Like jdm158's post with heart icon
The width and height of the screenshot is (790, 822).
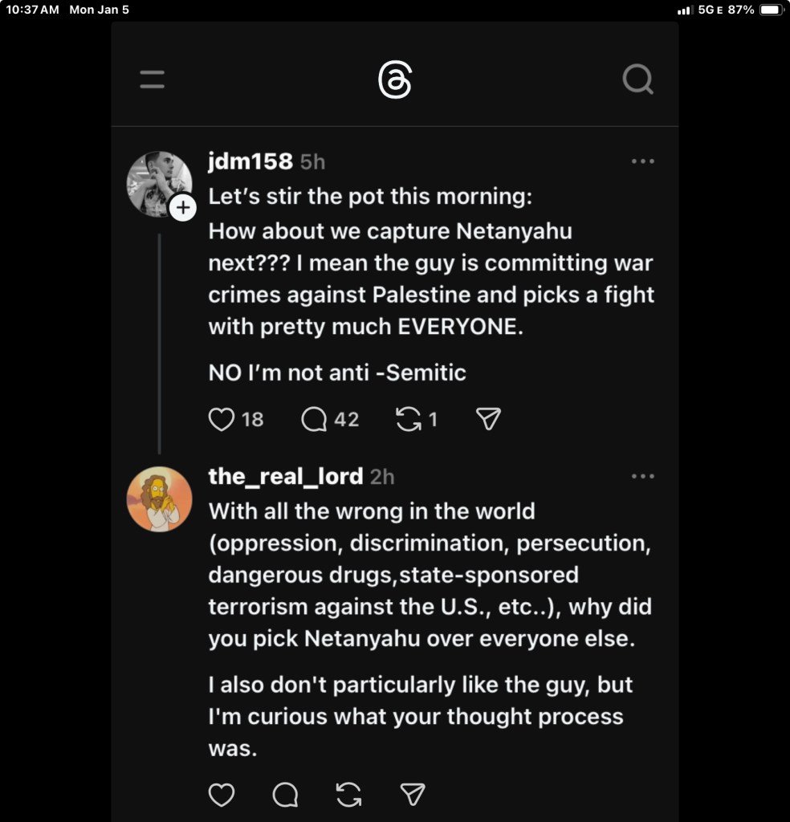pyautogui.click(x=222, y=419)
